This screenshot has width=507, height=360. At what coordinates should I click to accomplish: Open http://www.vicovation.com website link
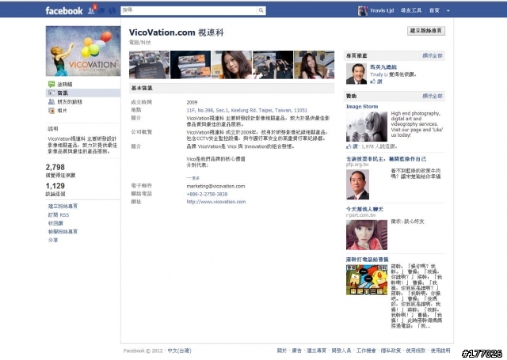[216, 202]
